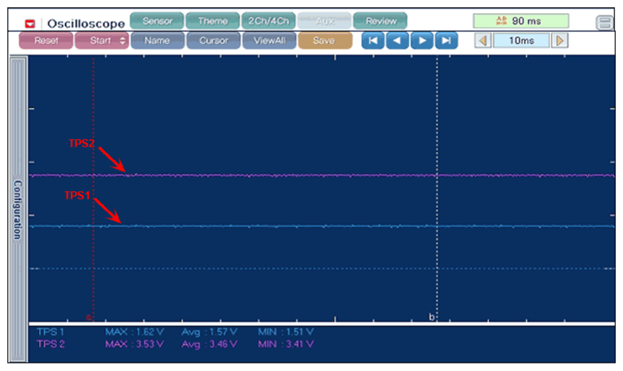
Task: Select the greyed-out Aux button
Action: [x=324, y=21]
